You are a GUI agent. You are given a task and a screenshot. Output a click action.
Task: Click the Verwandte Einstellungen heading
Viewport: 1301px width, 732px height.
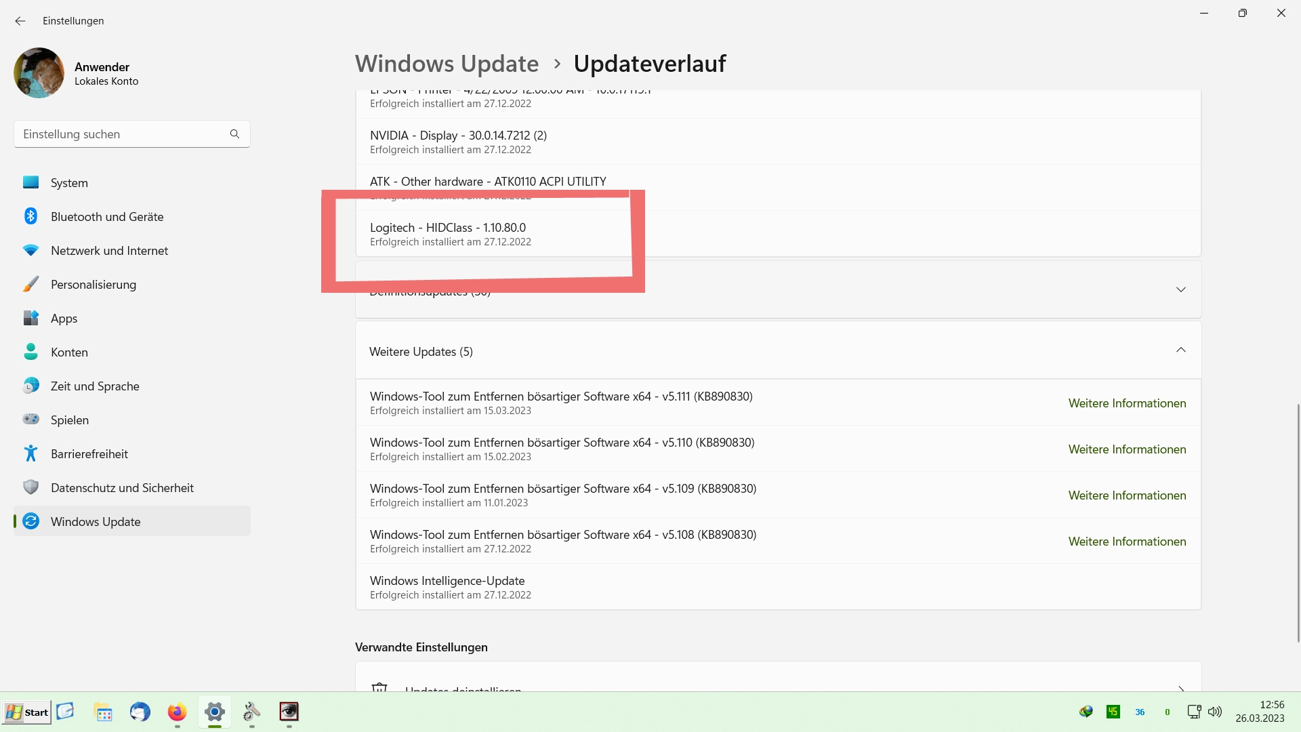421,647
